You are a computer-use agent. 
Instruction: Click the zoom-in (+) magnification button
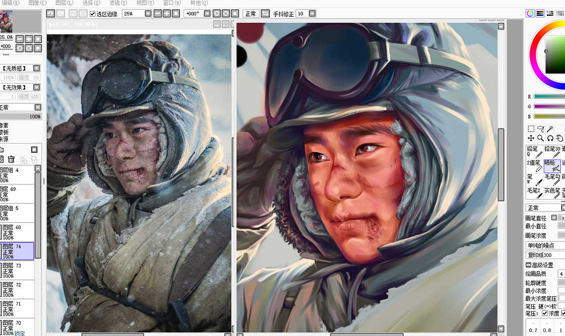pos(166,13)
